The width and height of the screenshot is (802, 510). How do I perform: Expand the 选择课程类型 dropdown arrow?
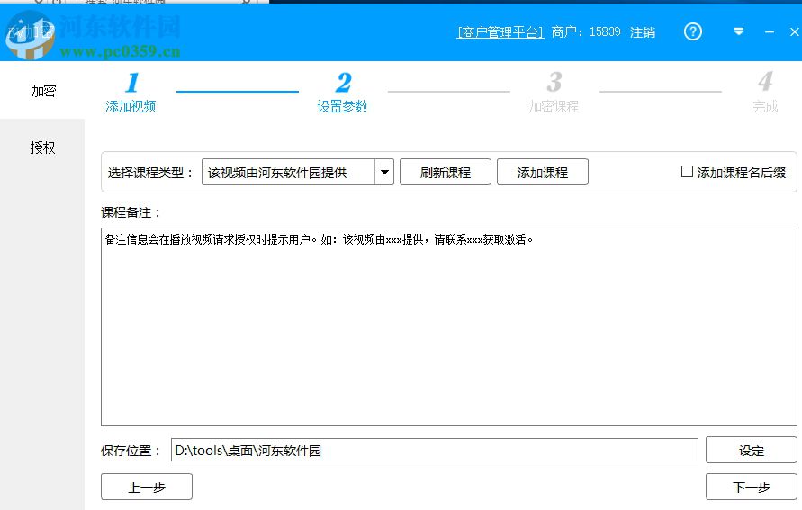pyautogui.click(x=384, y=172)
